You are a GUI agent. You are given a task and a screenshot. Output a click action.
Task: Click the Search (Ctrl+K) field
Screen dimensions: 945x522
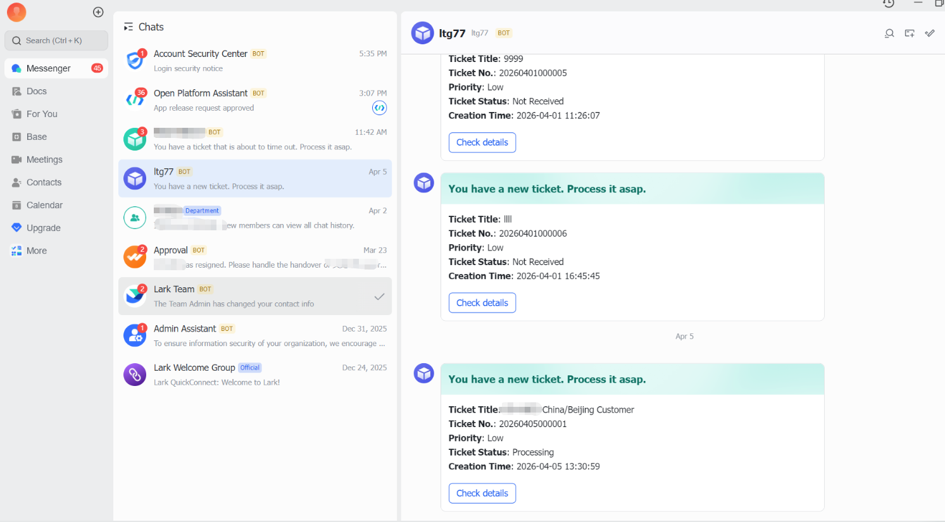coord(56,40)
